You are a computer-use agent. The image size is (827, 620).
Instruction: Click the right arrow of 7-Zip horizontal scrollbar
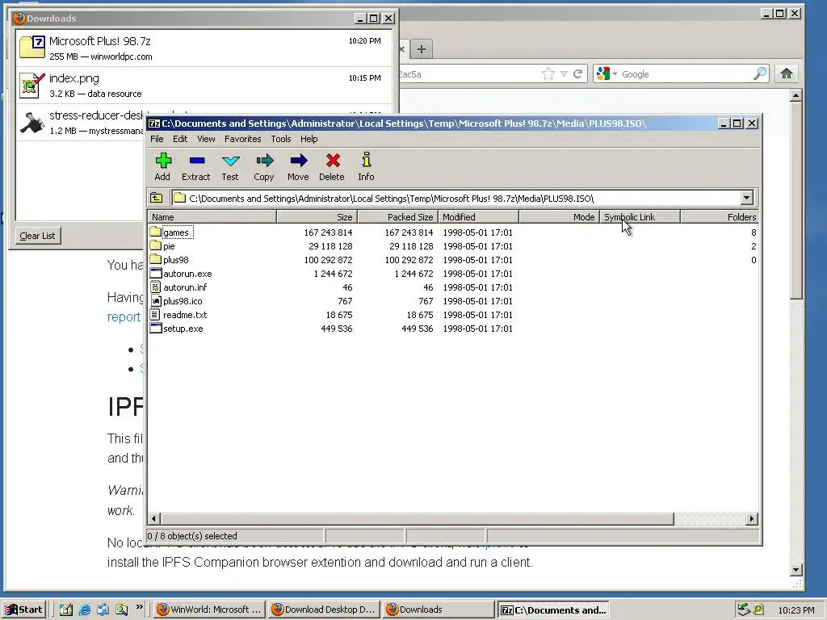(x=752, y=519)
